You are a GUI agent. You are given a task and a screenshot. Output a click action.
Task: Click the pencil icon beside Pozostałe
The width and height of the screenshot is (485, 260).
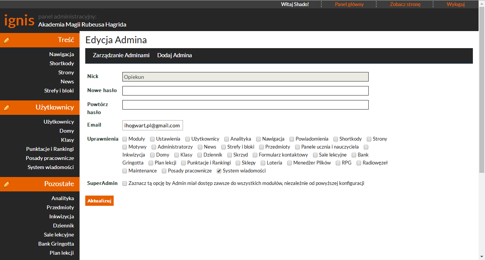(x=6, y=184)
